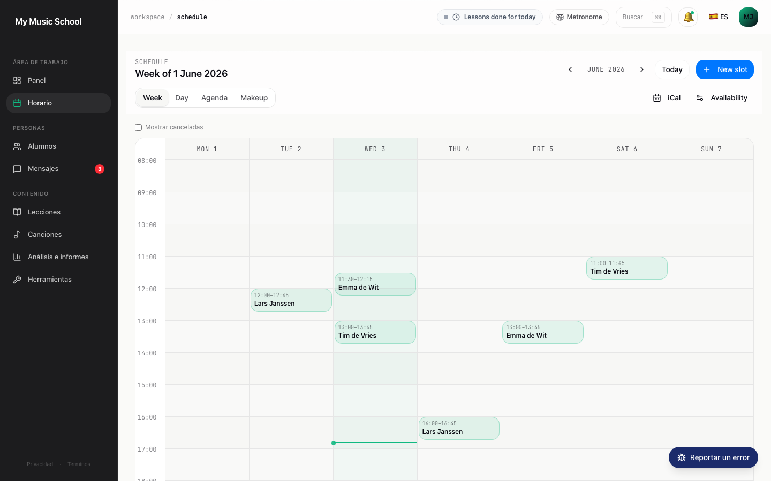
Task: Click the TUE 2 column header
Action: (291, 149)
